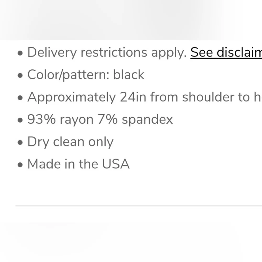The image size is (262, 262).
Task: Click the bullet before Color/pattern
Action: pos(20,76)
